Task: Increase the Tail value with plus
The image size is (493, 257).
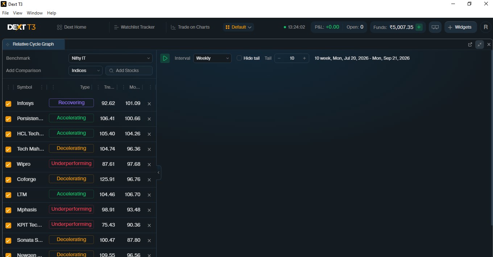Action: click(304, 58)
